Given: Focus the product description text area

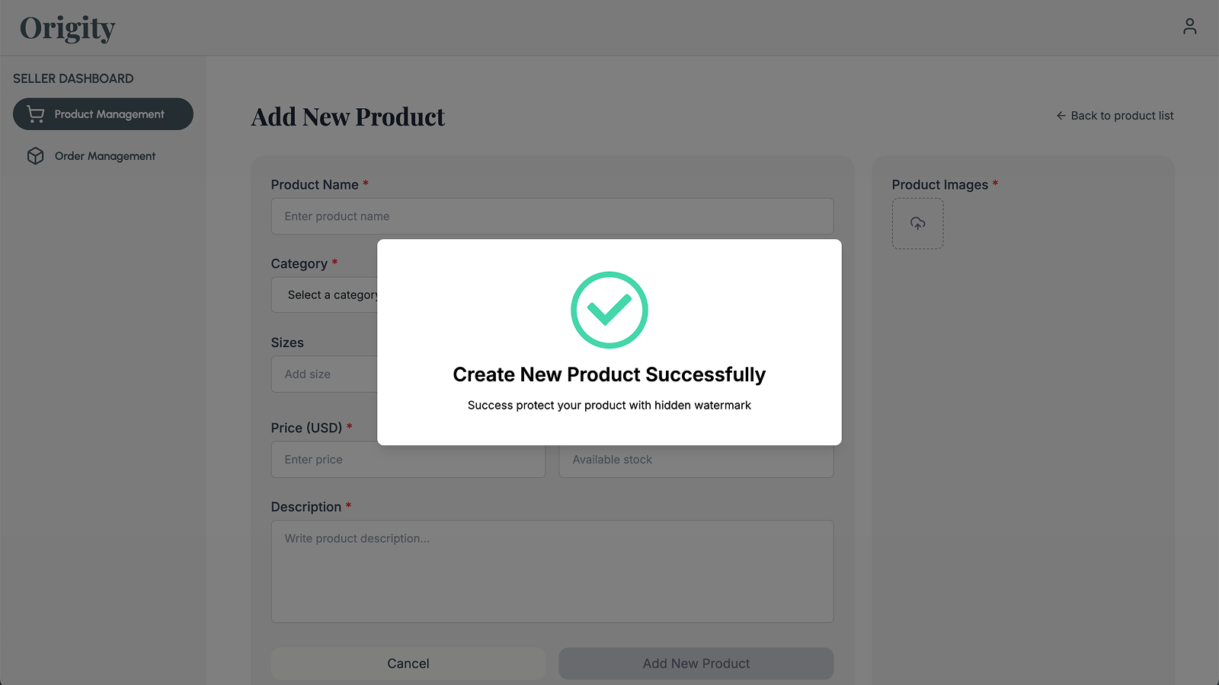Looking at the screenshot, I should pos(552,571).
